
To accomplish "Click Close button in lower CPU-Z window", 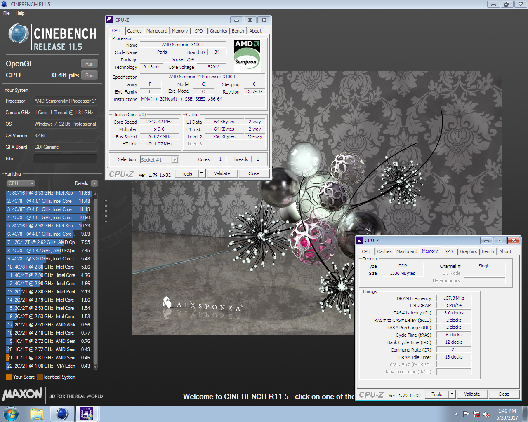I will (x=504, y=394).
